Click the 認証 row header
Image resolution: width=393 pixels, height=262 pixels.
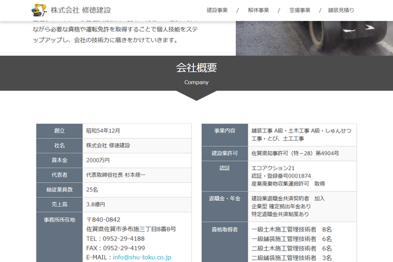click(225, 176)
